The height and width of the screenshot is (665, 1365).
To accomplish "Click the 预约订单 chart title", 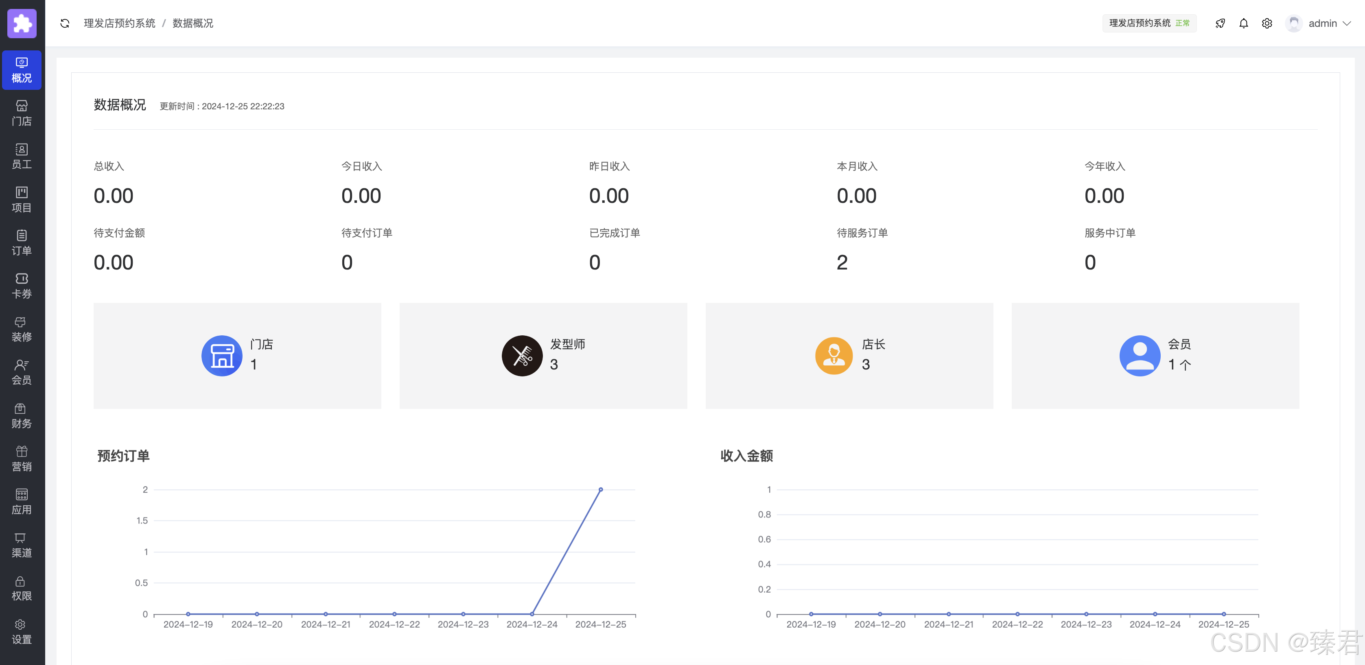I will pos(123,456).
